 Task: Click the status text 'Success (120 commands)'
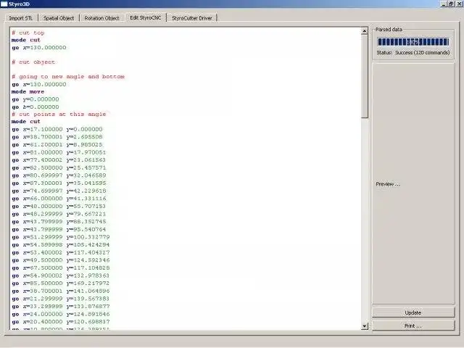coord(422,52)
